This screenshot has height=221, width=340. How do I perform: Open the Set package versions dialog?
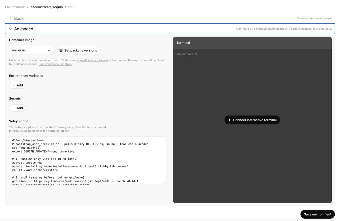coord(78,50)
